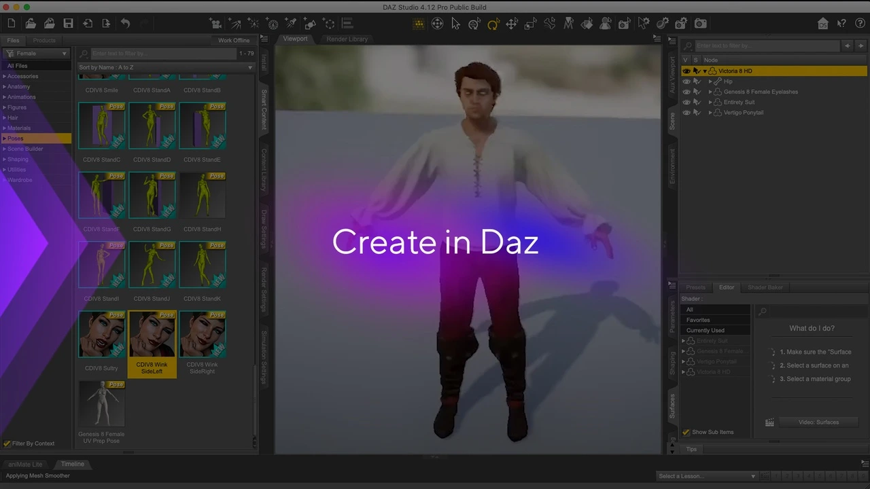Select the Rotate tool in toolbar
Screen dimensions: 870x489
[493, 24]
